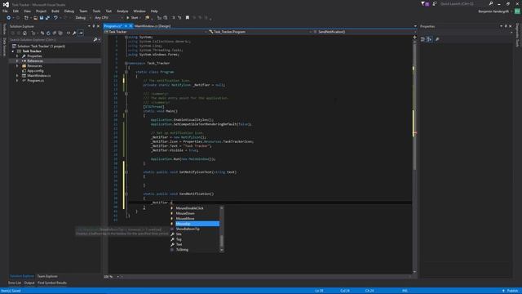522x294 pixels.
Task: Open the Output tab
Action: [29, 283]
